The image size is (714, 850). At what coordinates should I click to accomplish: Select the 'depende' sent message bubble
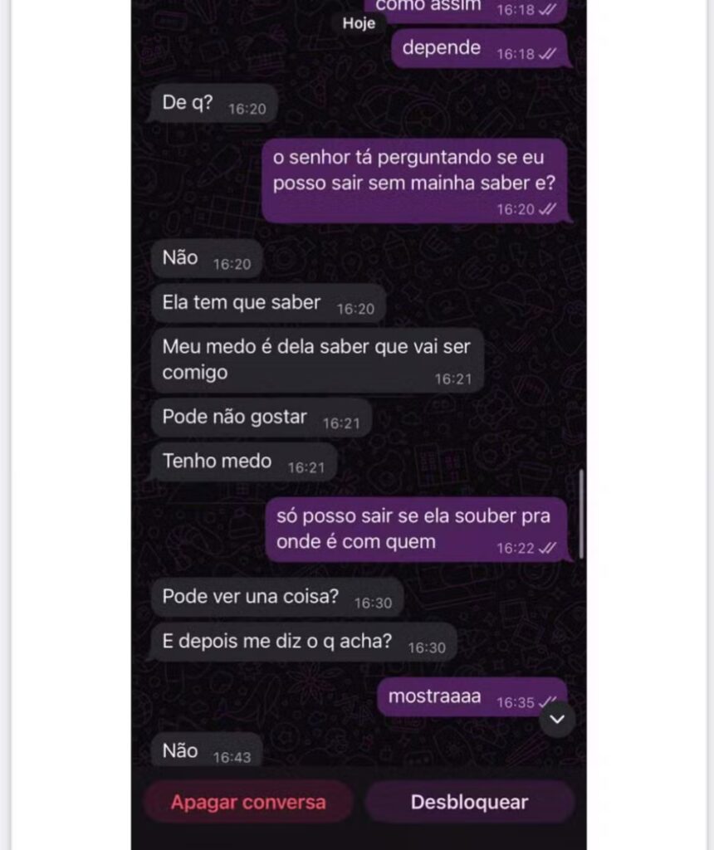pyautogui.click(x=479, y=49)
